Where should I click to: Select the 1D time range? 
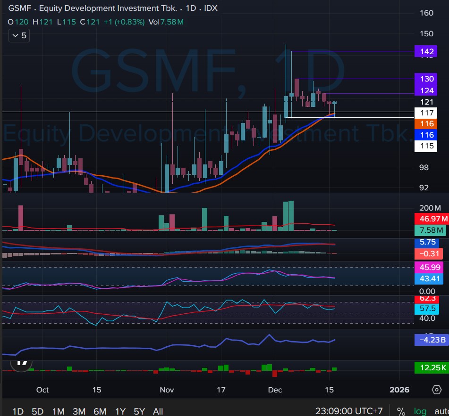(18, 411)
